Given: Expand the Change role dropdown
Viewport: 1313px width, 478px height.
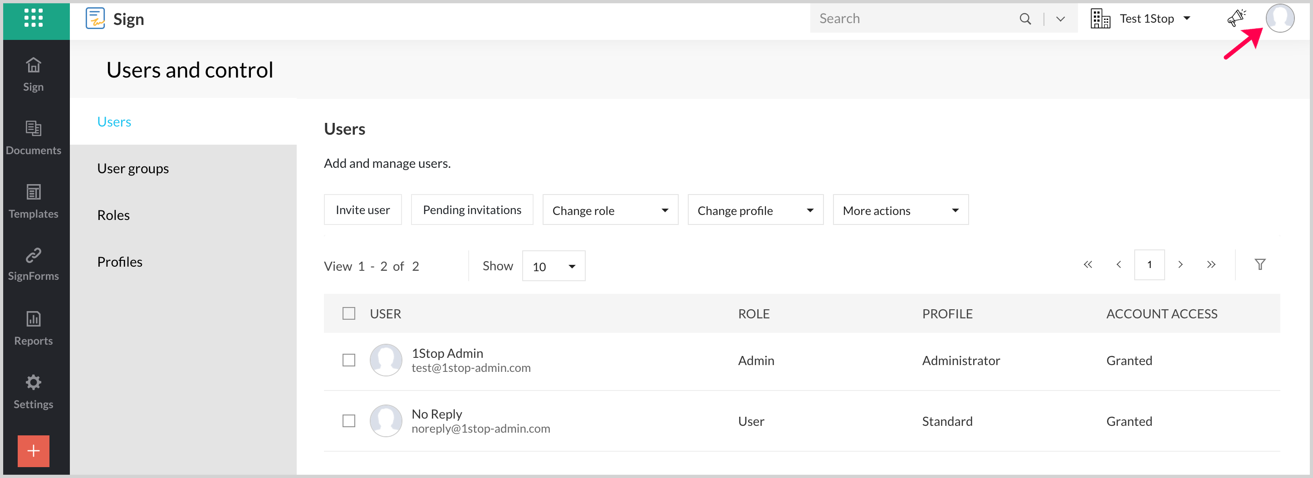Looking at the screenshot, I should tap(610, 210).
